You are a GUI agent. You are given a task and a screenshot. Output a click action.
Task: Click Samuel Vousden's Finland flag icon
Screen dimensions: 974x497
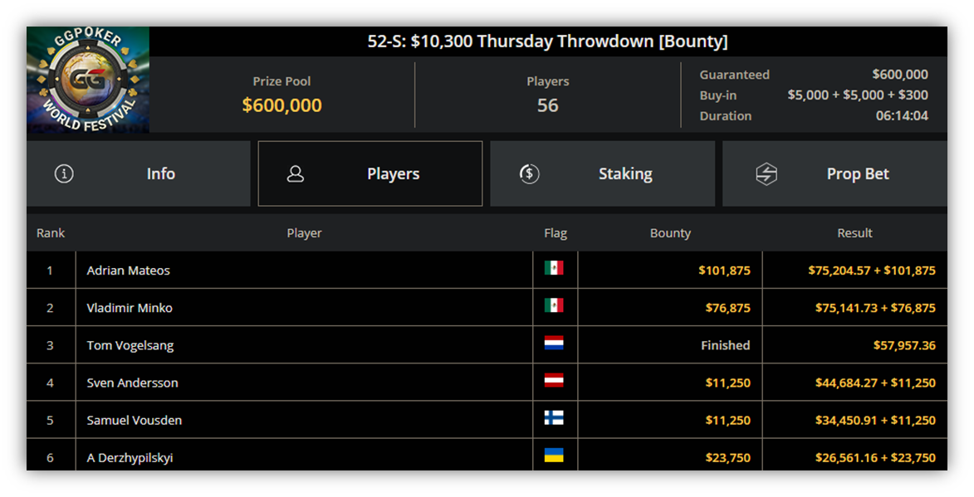(554, 417)
